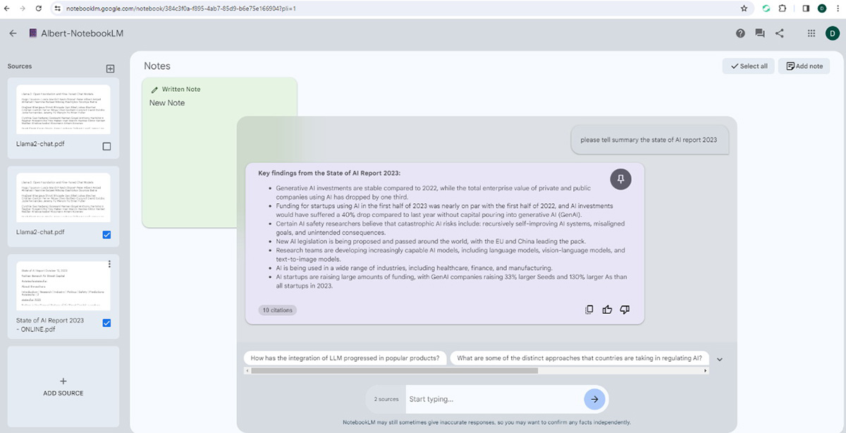Open the help question mark icon
The width and height of the screenshot is (846, 433).
click(740, 33)
